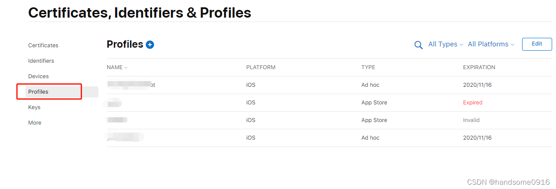Open the profile marked Expired
556x189 pixels.
click(x=115, y=103)
